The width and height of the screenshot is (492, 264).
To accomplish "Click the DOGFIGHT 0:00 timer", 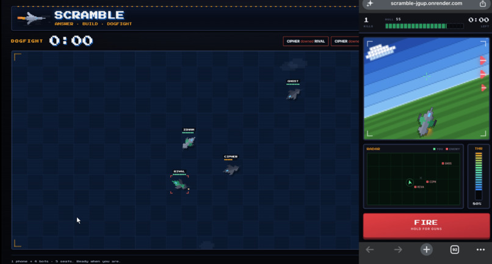I will pos(52,41).
